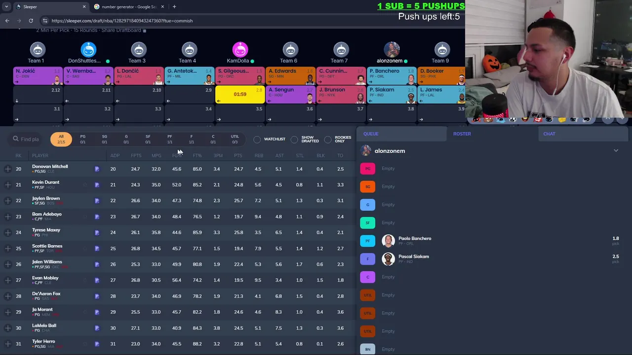The width and height of the screenshot is (632, 355).
Task: Open N. Jokić pick card
Action: click(38, 76)
